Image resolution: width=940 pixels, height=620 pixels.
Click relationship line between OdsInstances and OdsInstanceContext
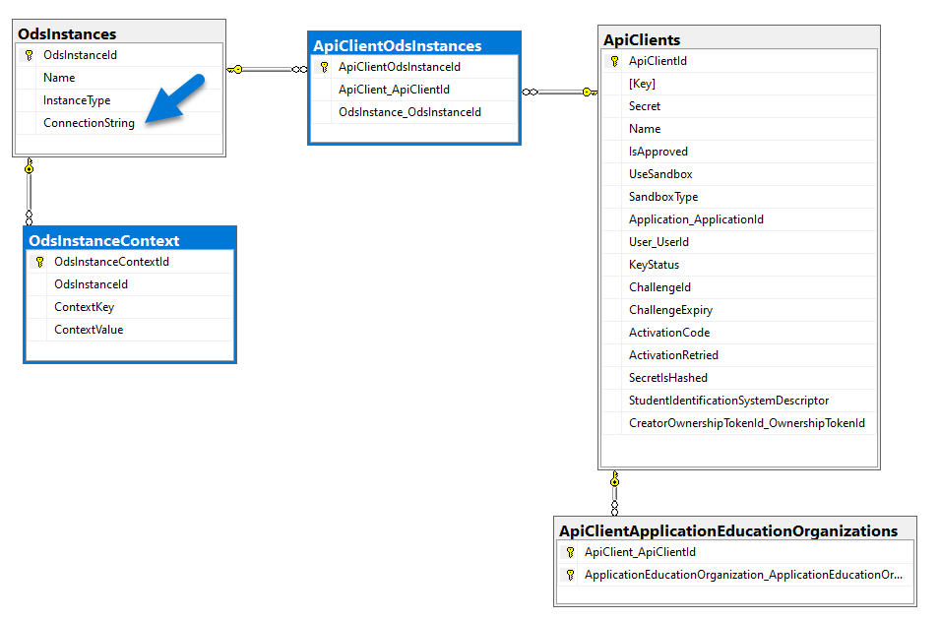pos(29,192)
